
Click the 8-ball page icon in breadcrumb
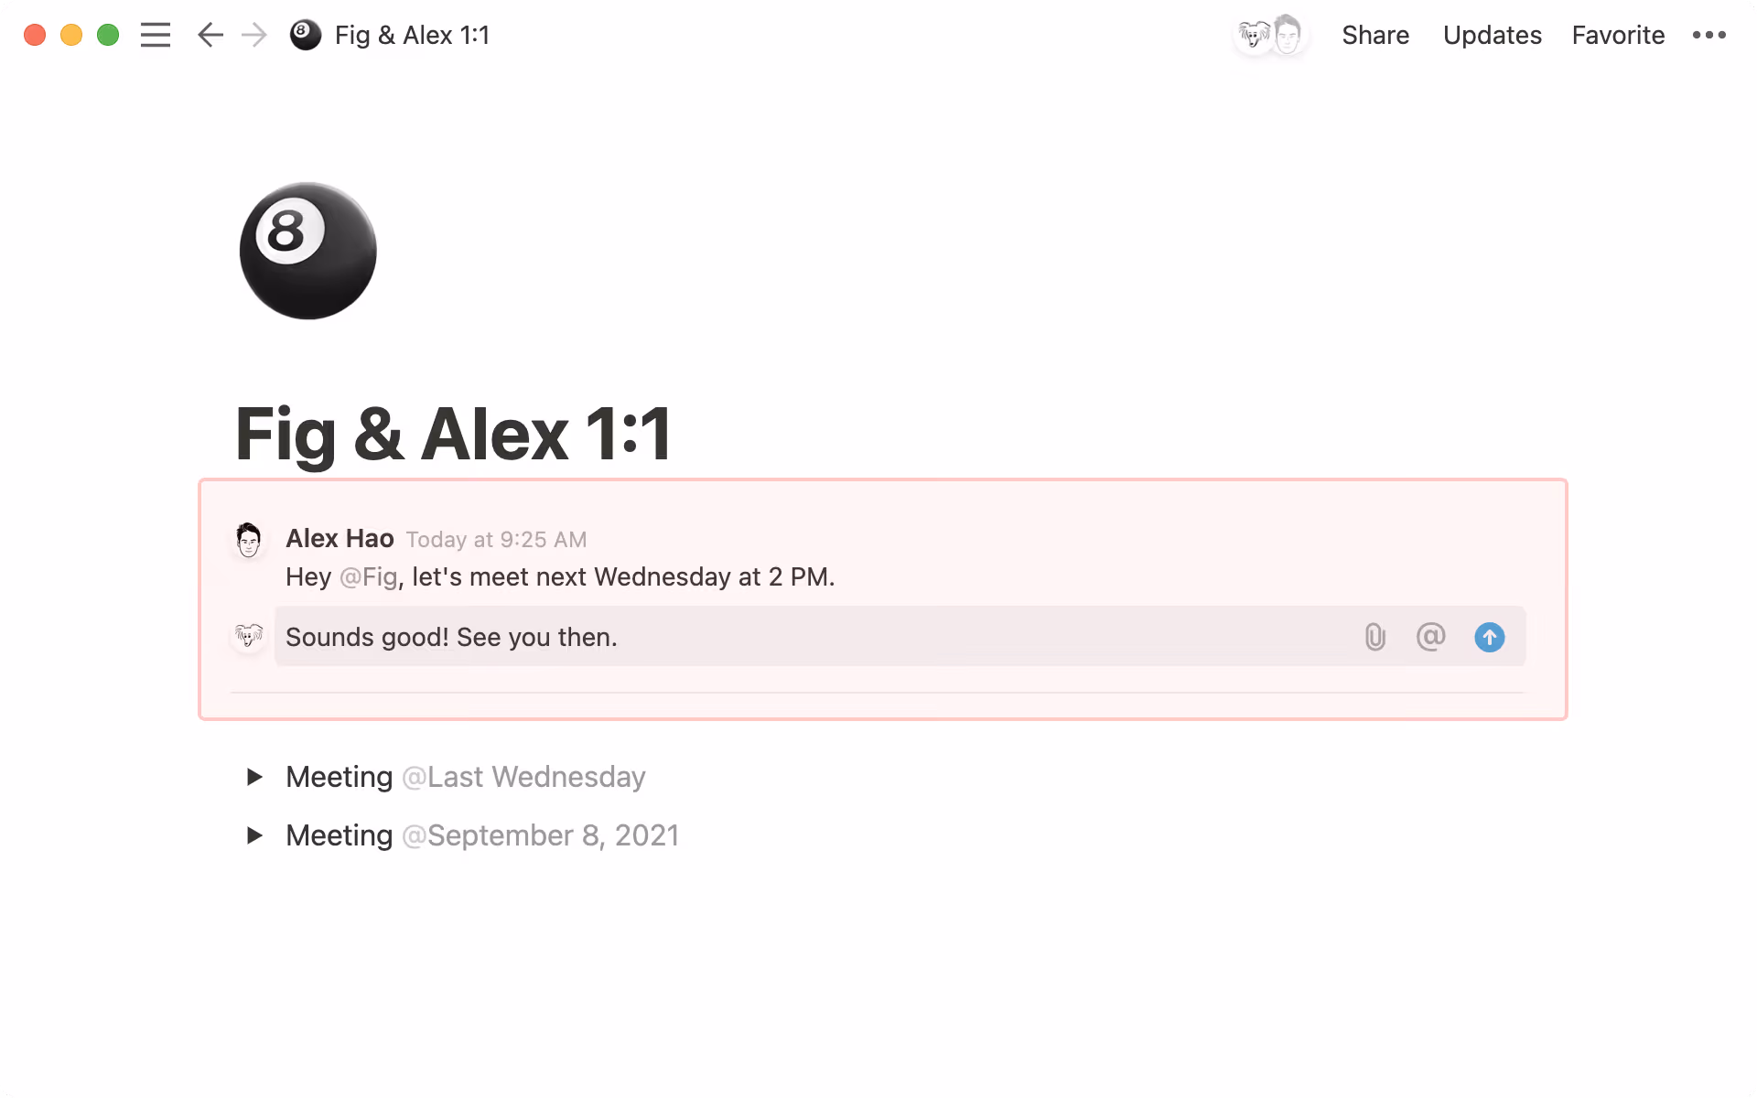click(305, 35)
